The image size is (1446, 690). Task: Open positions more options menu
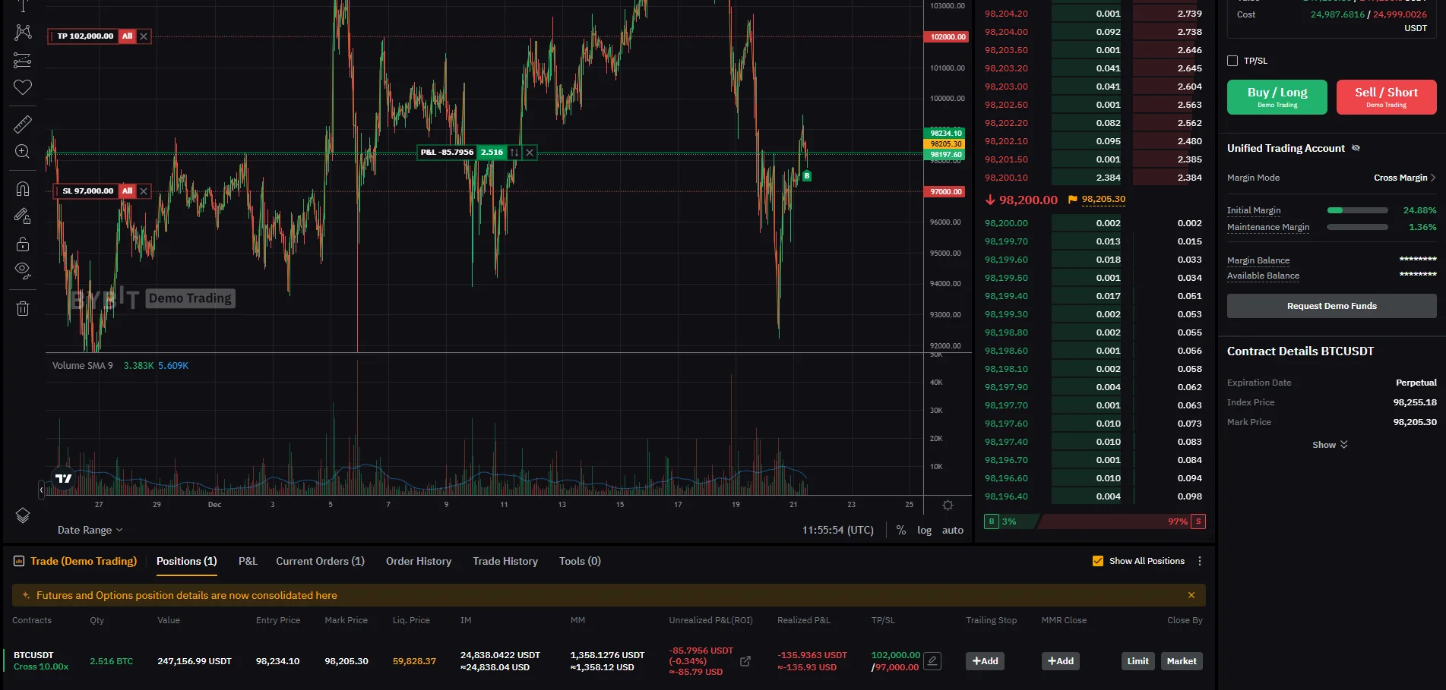coord(1200,561)
